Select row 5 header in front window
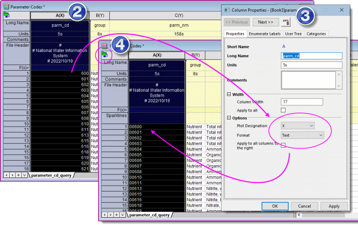This screenshot has height=225, width=358. (x=115, y=149)
